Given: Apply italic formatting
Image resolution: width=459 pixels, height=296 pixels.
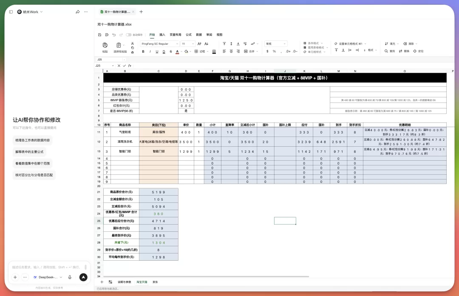Looking at the screenshot, I should [150, 51].
